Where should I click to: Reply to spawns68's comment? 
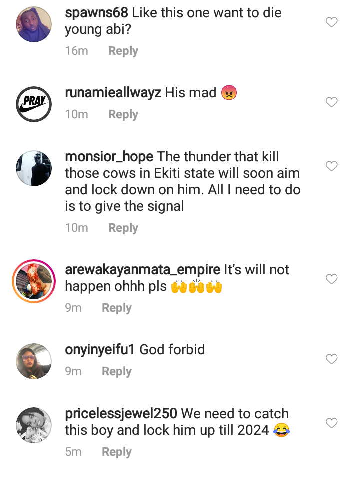point(123,51)
